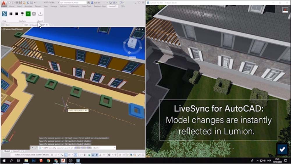The width and height of the screenshot is (291, 164).
Task: Open the Collaborate ribbon tab
Action: tap(74, 6)
